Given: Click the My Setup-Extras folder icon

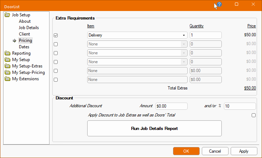Looking at the screenshot, I should 7,66.
